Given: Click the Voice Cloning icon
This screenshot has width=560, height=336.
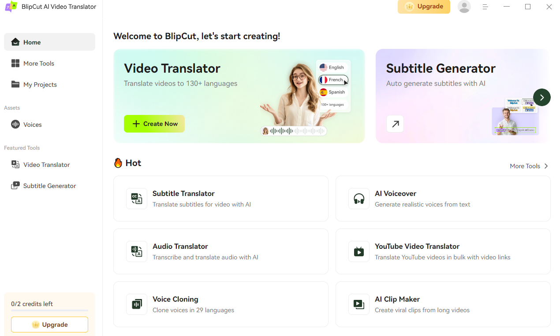Looking at the screenshot, I should (x=137, y=304).
